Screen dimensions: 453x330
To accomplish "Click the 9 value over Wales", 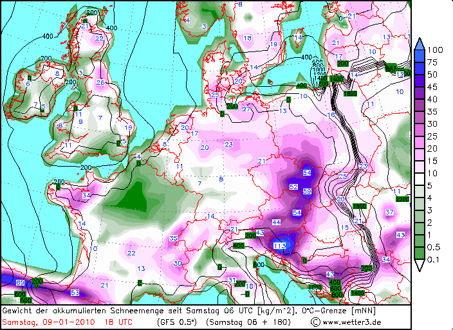I will click(80, 122).
